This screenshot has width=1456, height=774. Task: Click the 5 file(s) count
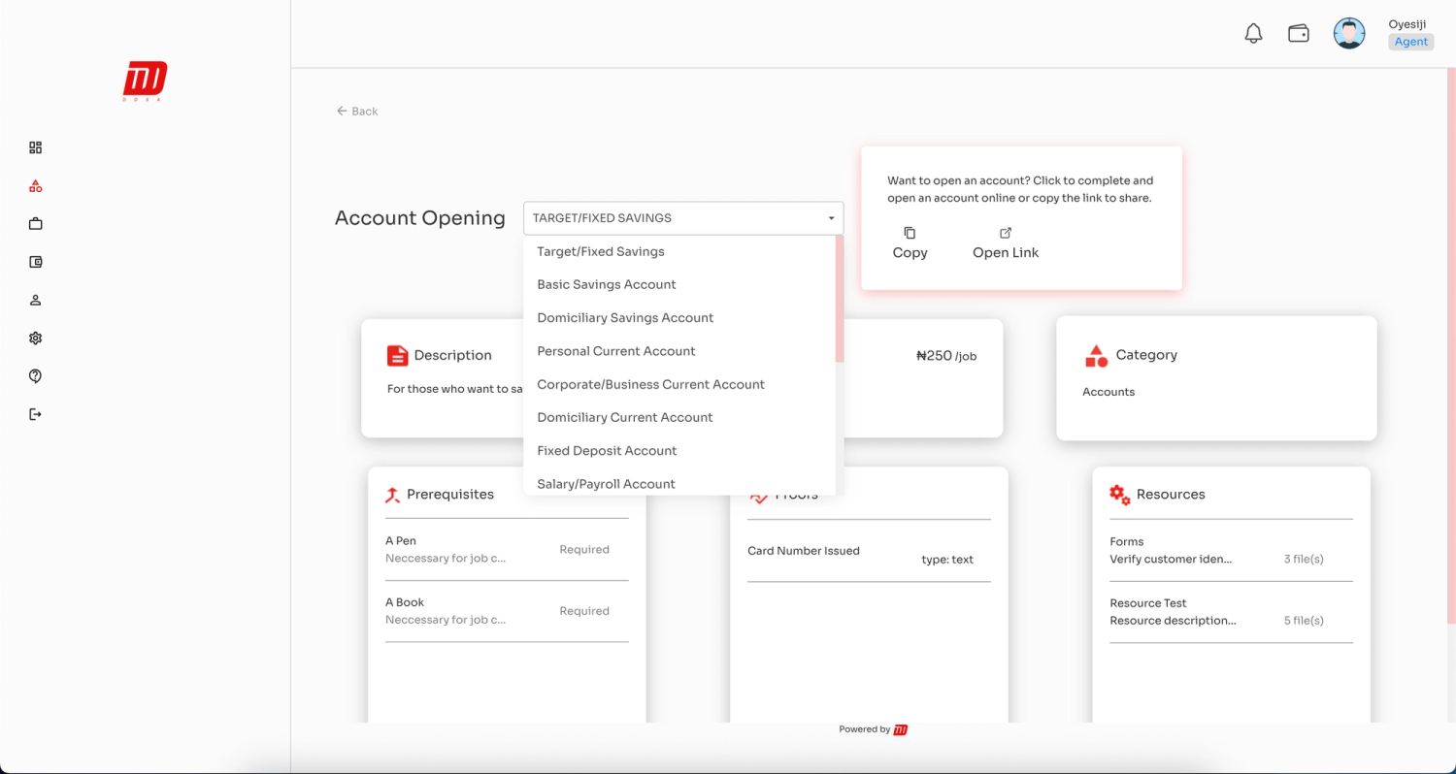[1304, 620]
